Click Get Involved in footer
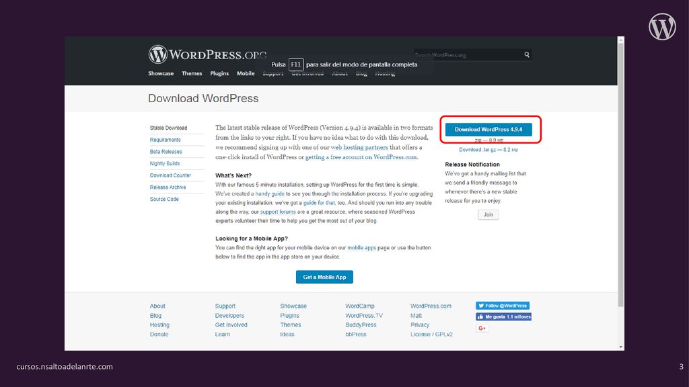This screenshot has height=387, width=689. (x=231, y=325)
